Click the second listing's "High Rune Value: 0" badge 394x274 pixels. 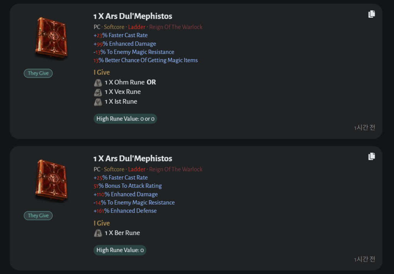click(x=120, y=250)
